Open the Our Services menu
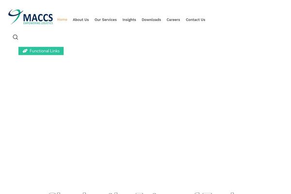The height and width of the screenshot is (194, 291). (x=106, y=19)
